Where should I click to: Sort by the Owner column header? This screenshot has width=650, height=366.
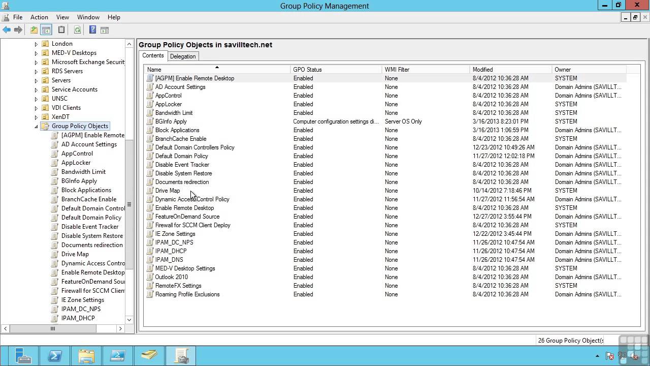(589, 70)
